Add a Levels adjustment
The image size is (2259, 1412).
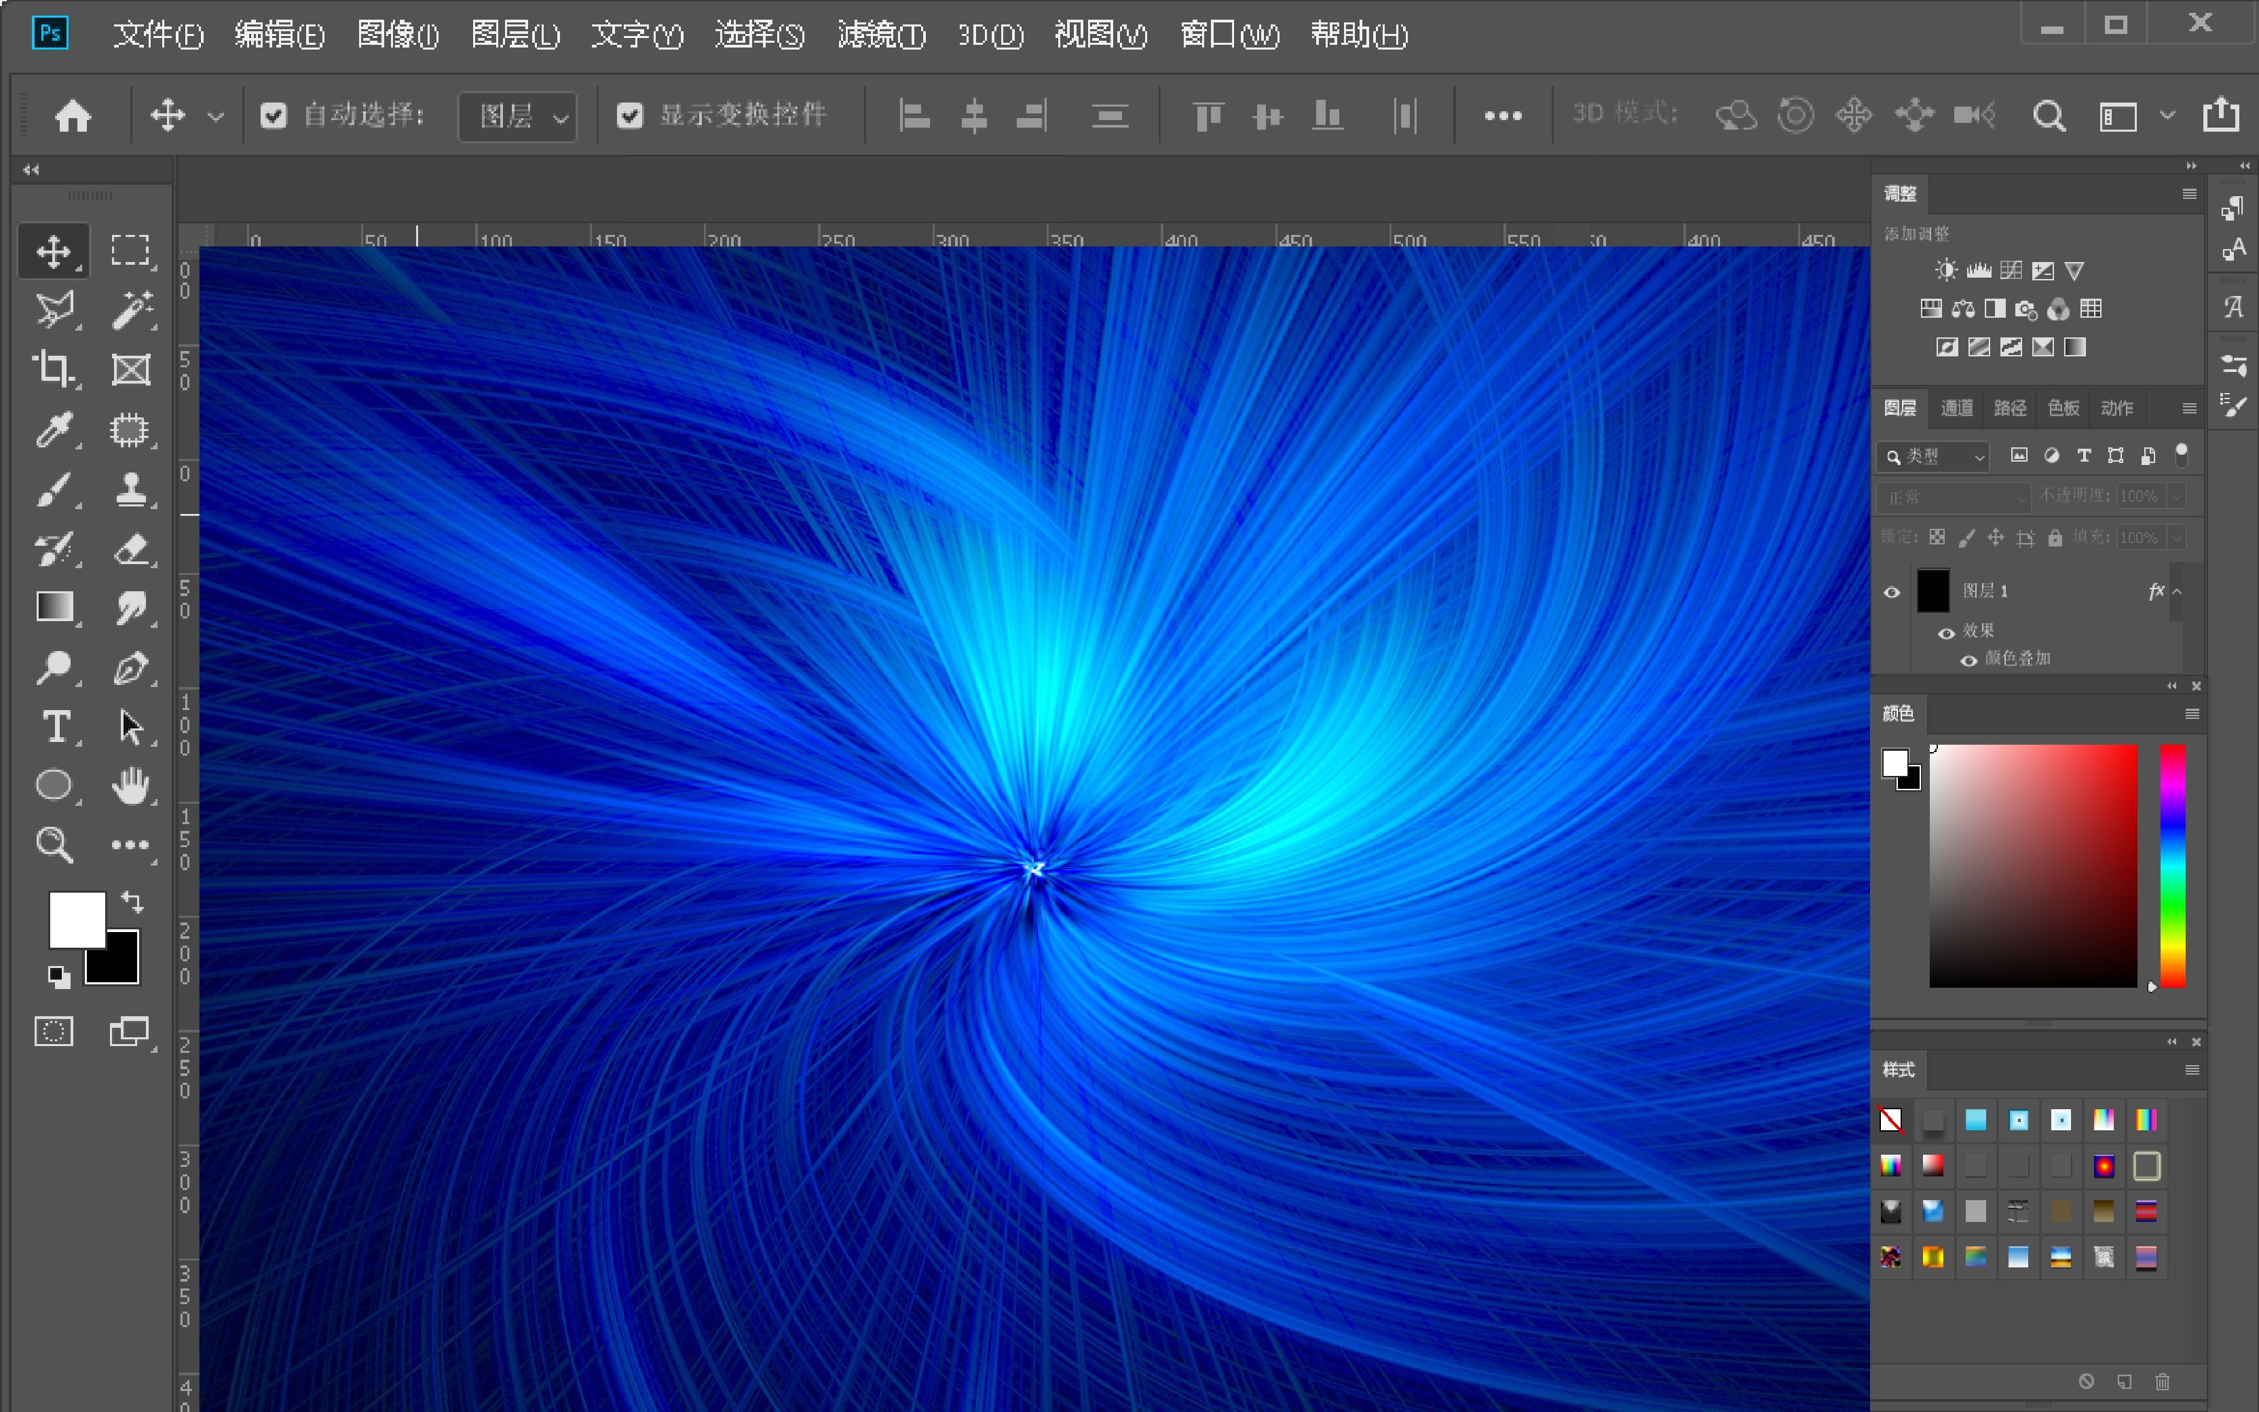(1978, 271)
